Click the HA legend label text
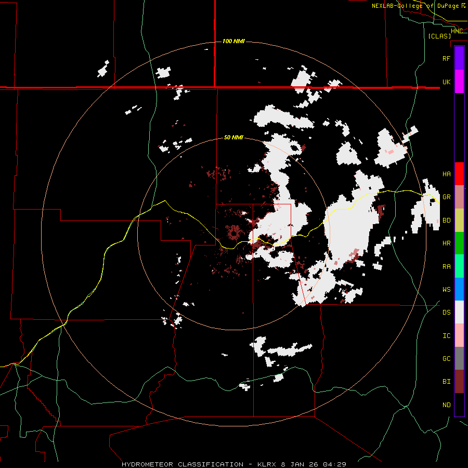468x468 pixels. click(446, 174)
